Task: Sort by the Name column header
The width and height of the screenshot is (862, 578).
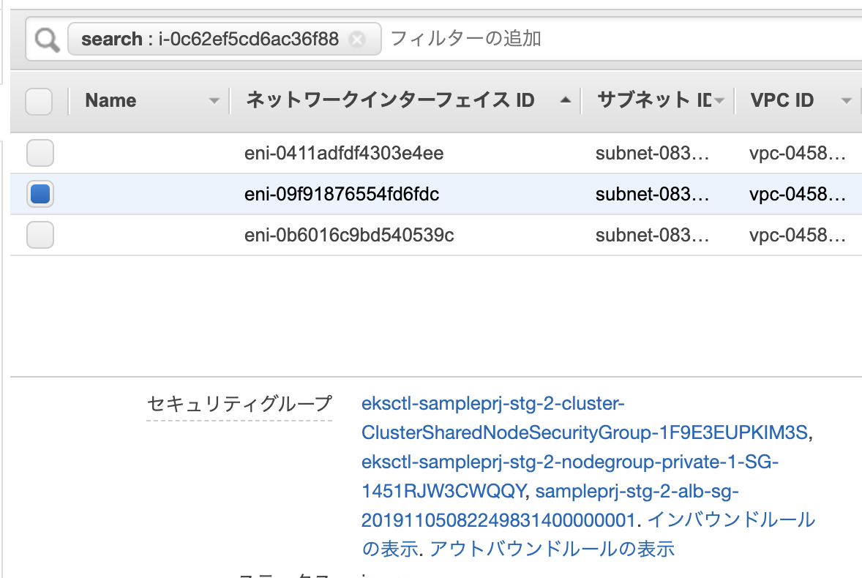Action: click(110, 100)
